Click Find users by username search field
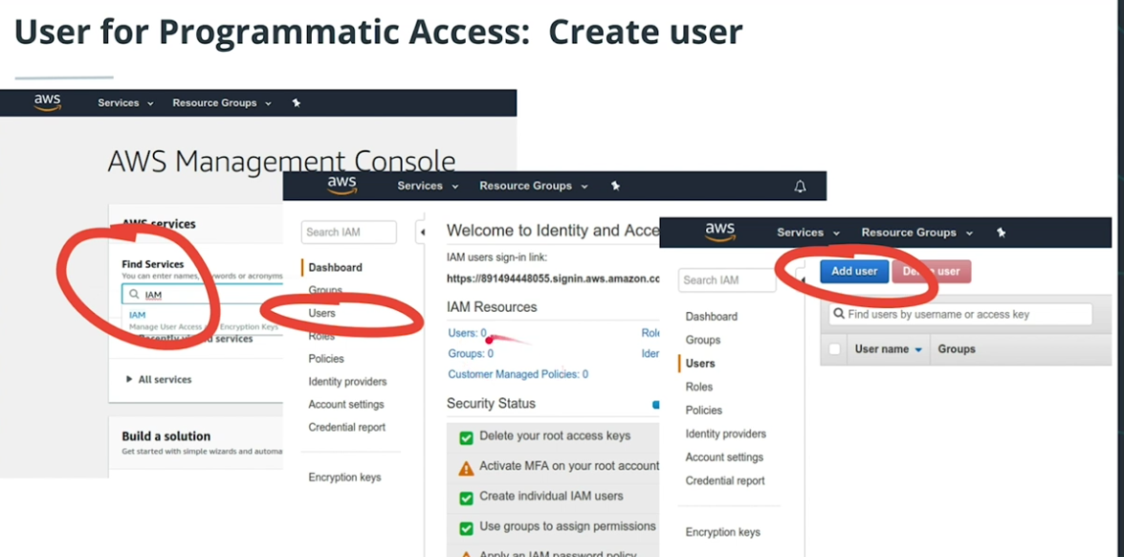 click(x=960, y=314)
